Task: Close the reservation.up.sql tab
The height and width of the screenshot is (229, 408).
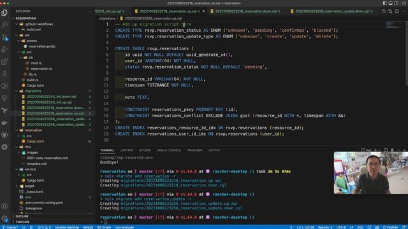Action: [x=203, y=11]
